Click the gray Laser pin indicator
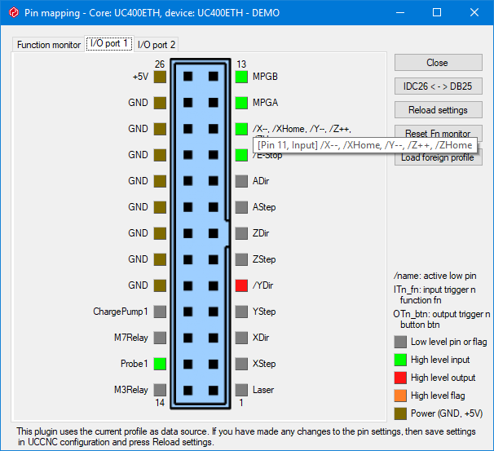The image size is (494, 451). click(241, 390)
